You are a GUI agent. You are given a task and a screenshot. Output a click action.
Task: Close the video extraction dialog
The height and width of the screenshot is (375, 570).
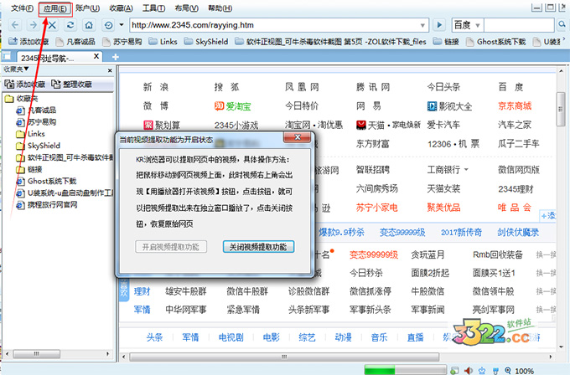pyautogui.click(x=298, y=137)
